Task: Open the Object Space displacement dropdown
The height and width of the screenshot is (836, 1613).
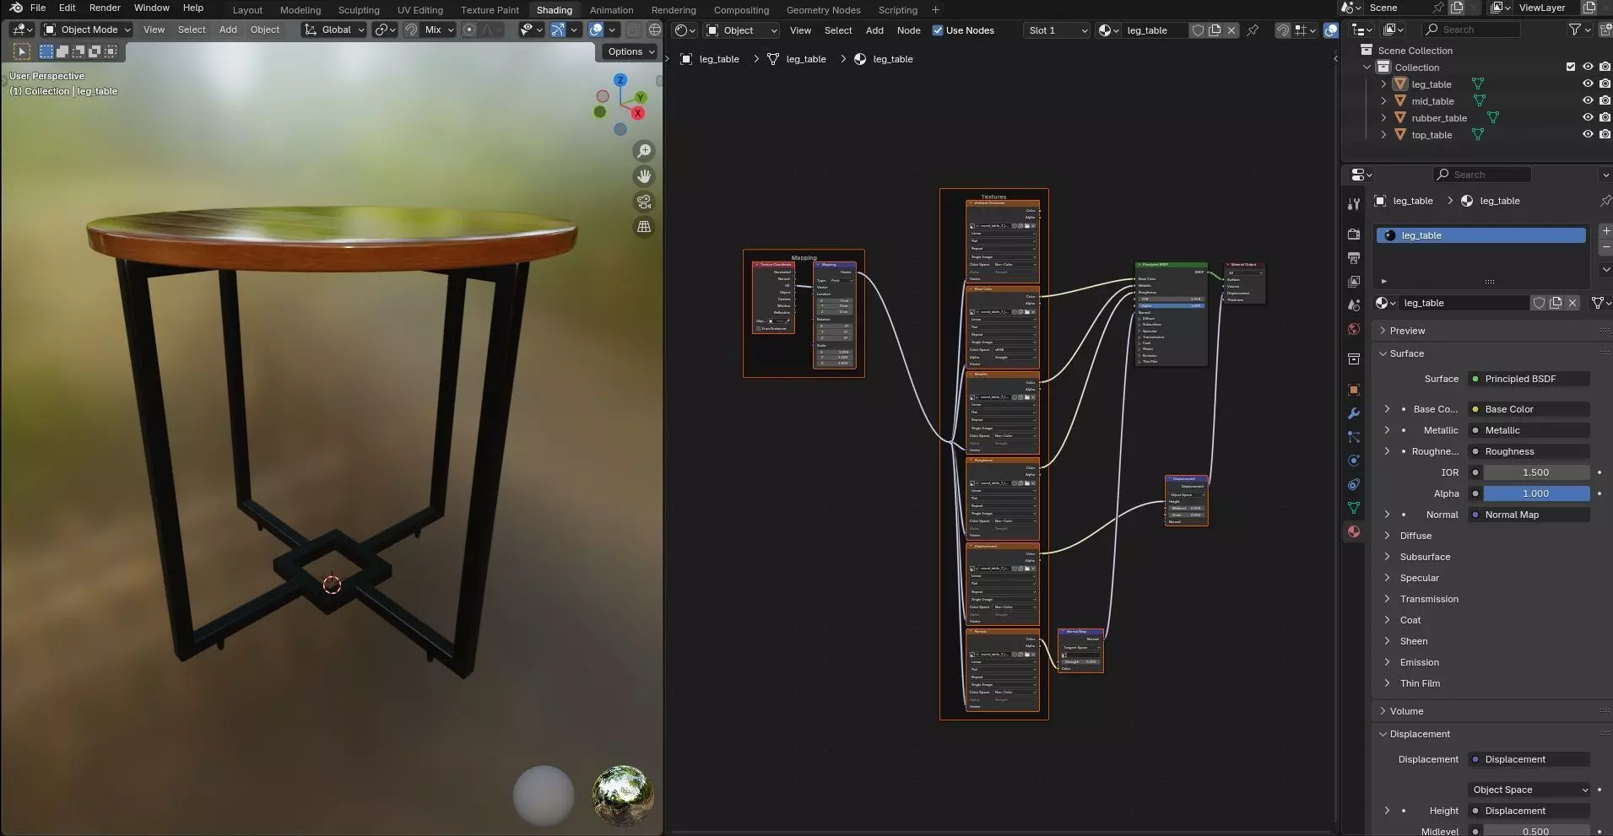Action: [x=1529, y=790]
